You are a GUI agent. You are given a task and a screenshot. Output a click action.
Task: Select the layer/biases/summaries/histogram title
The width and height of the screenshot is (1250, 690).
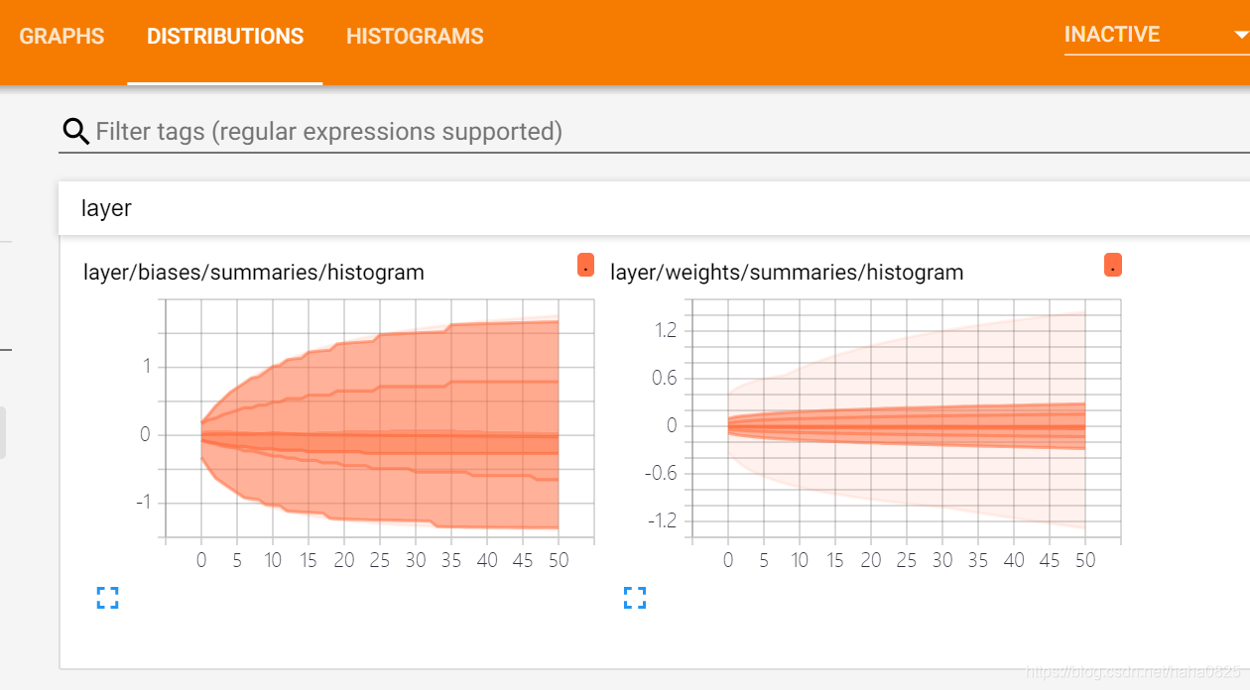tap(254, 272)
